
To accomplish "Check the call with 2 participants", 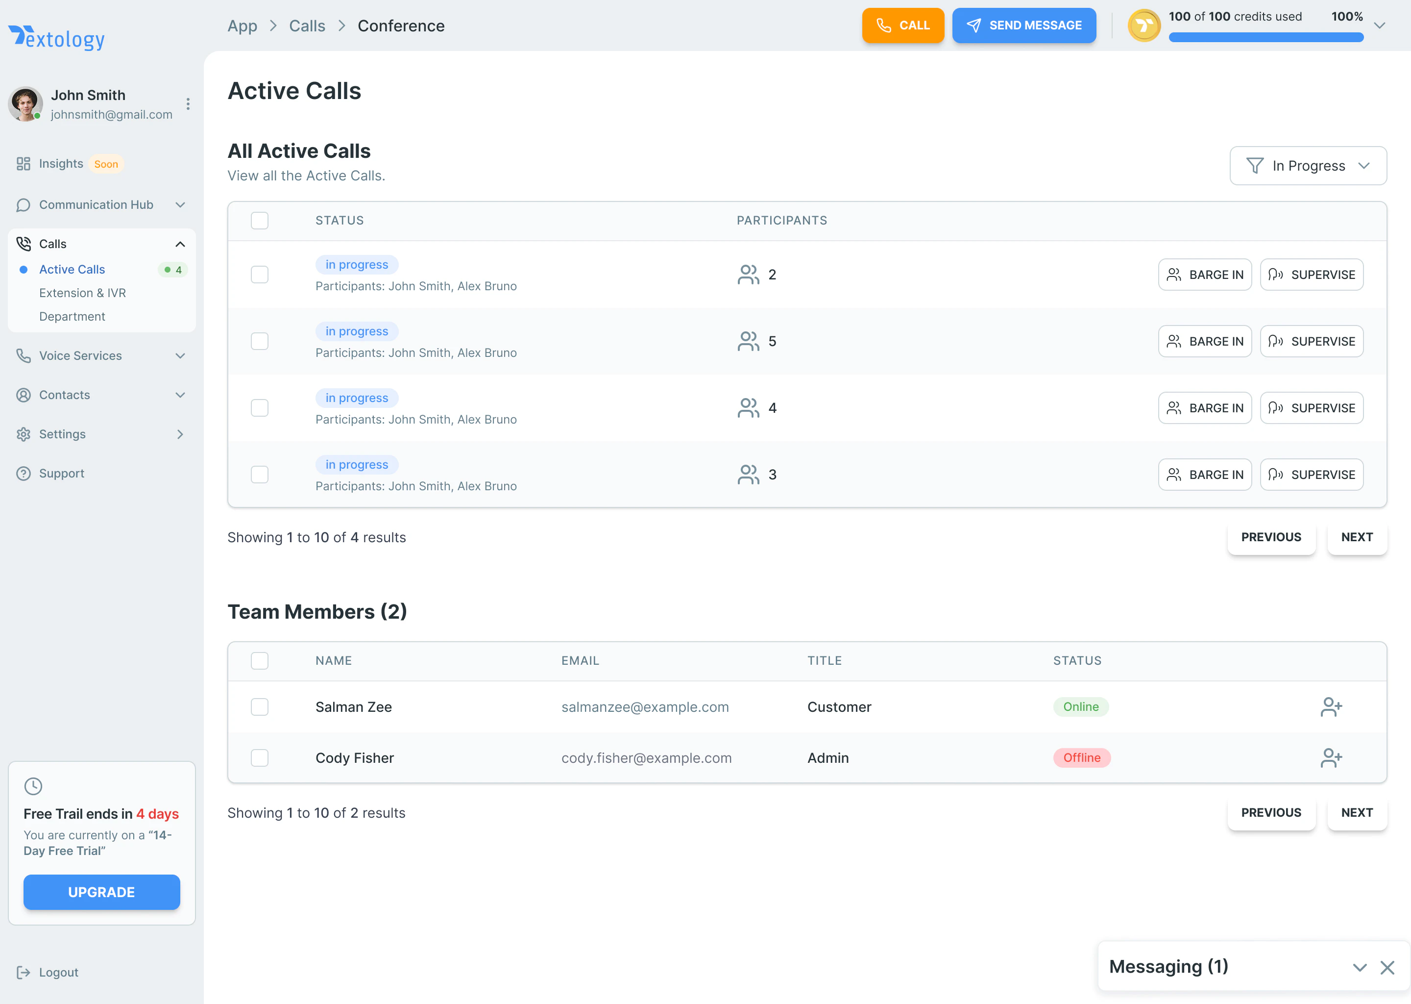I will 260,275.
